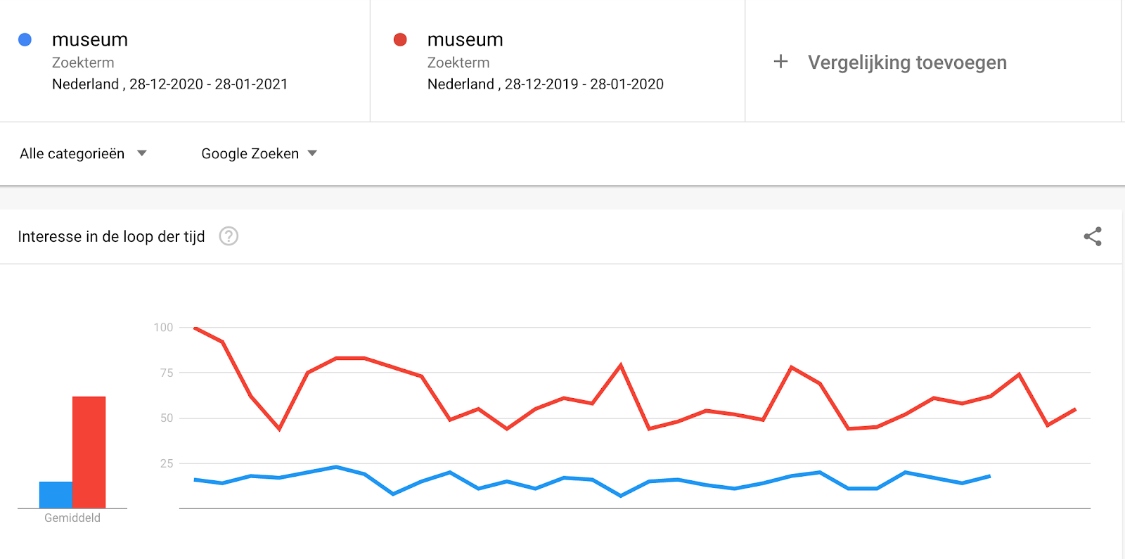Click the Gemiddeld label under bars
This screenshot has width=1125, height=559.
point(72,518)
